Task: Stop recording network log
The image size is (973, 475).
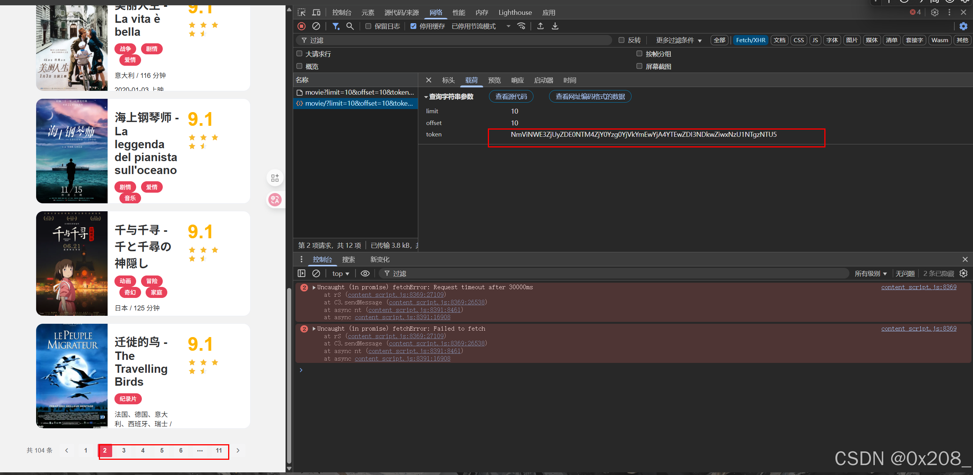Action: click(302, 26)
